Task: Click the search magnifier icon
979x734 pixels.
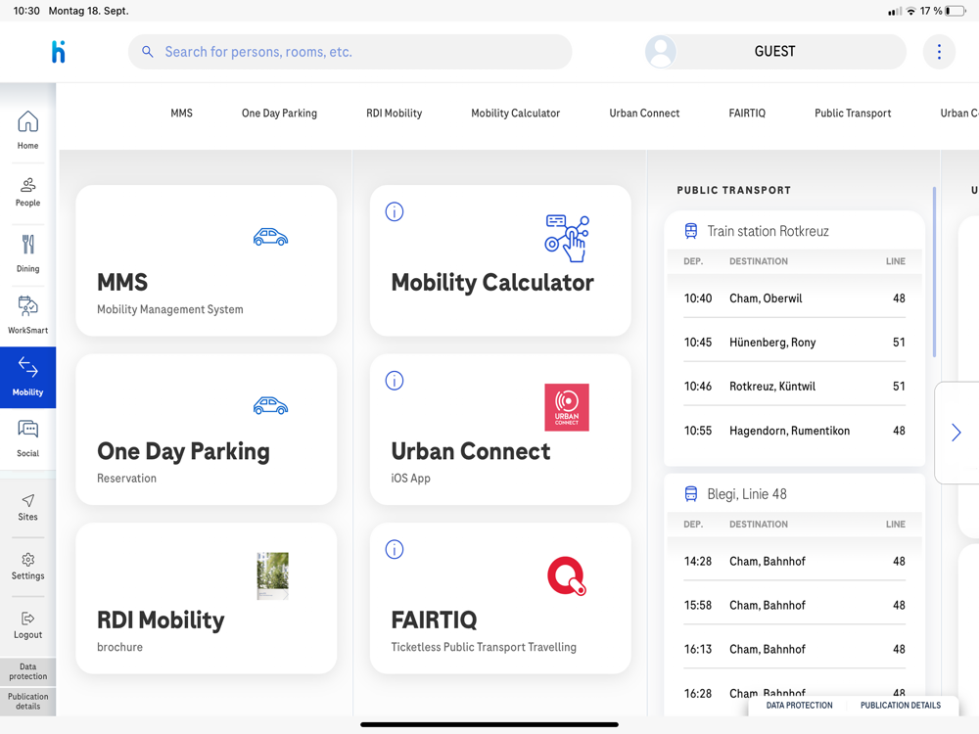Action: pos(148,52)
